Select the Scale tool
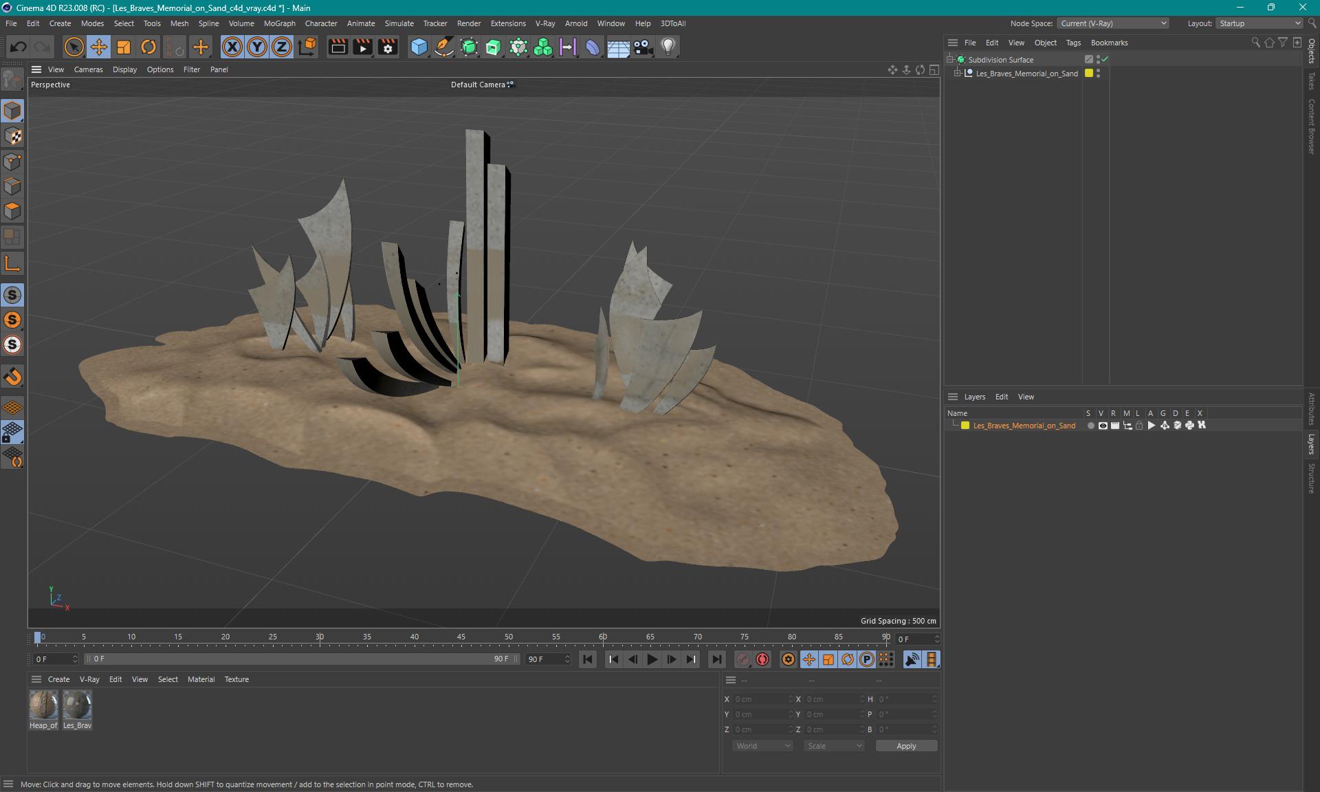Viewport: 1320px width, 792px height. tap(124, 47)
